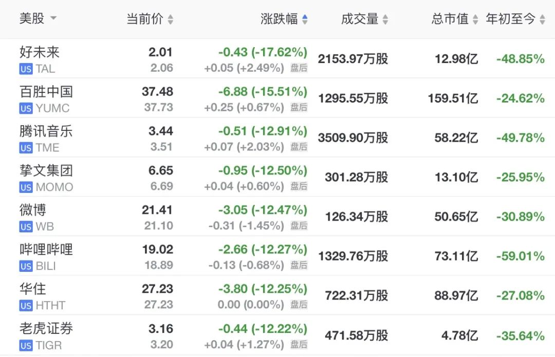The image size is (555, 357).
Task: Sort by 总市值 column arrows
Action: (x=475, y=19)
